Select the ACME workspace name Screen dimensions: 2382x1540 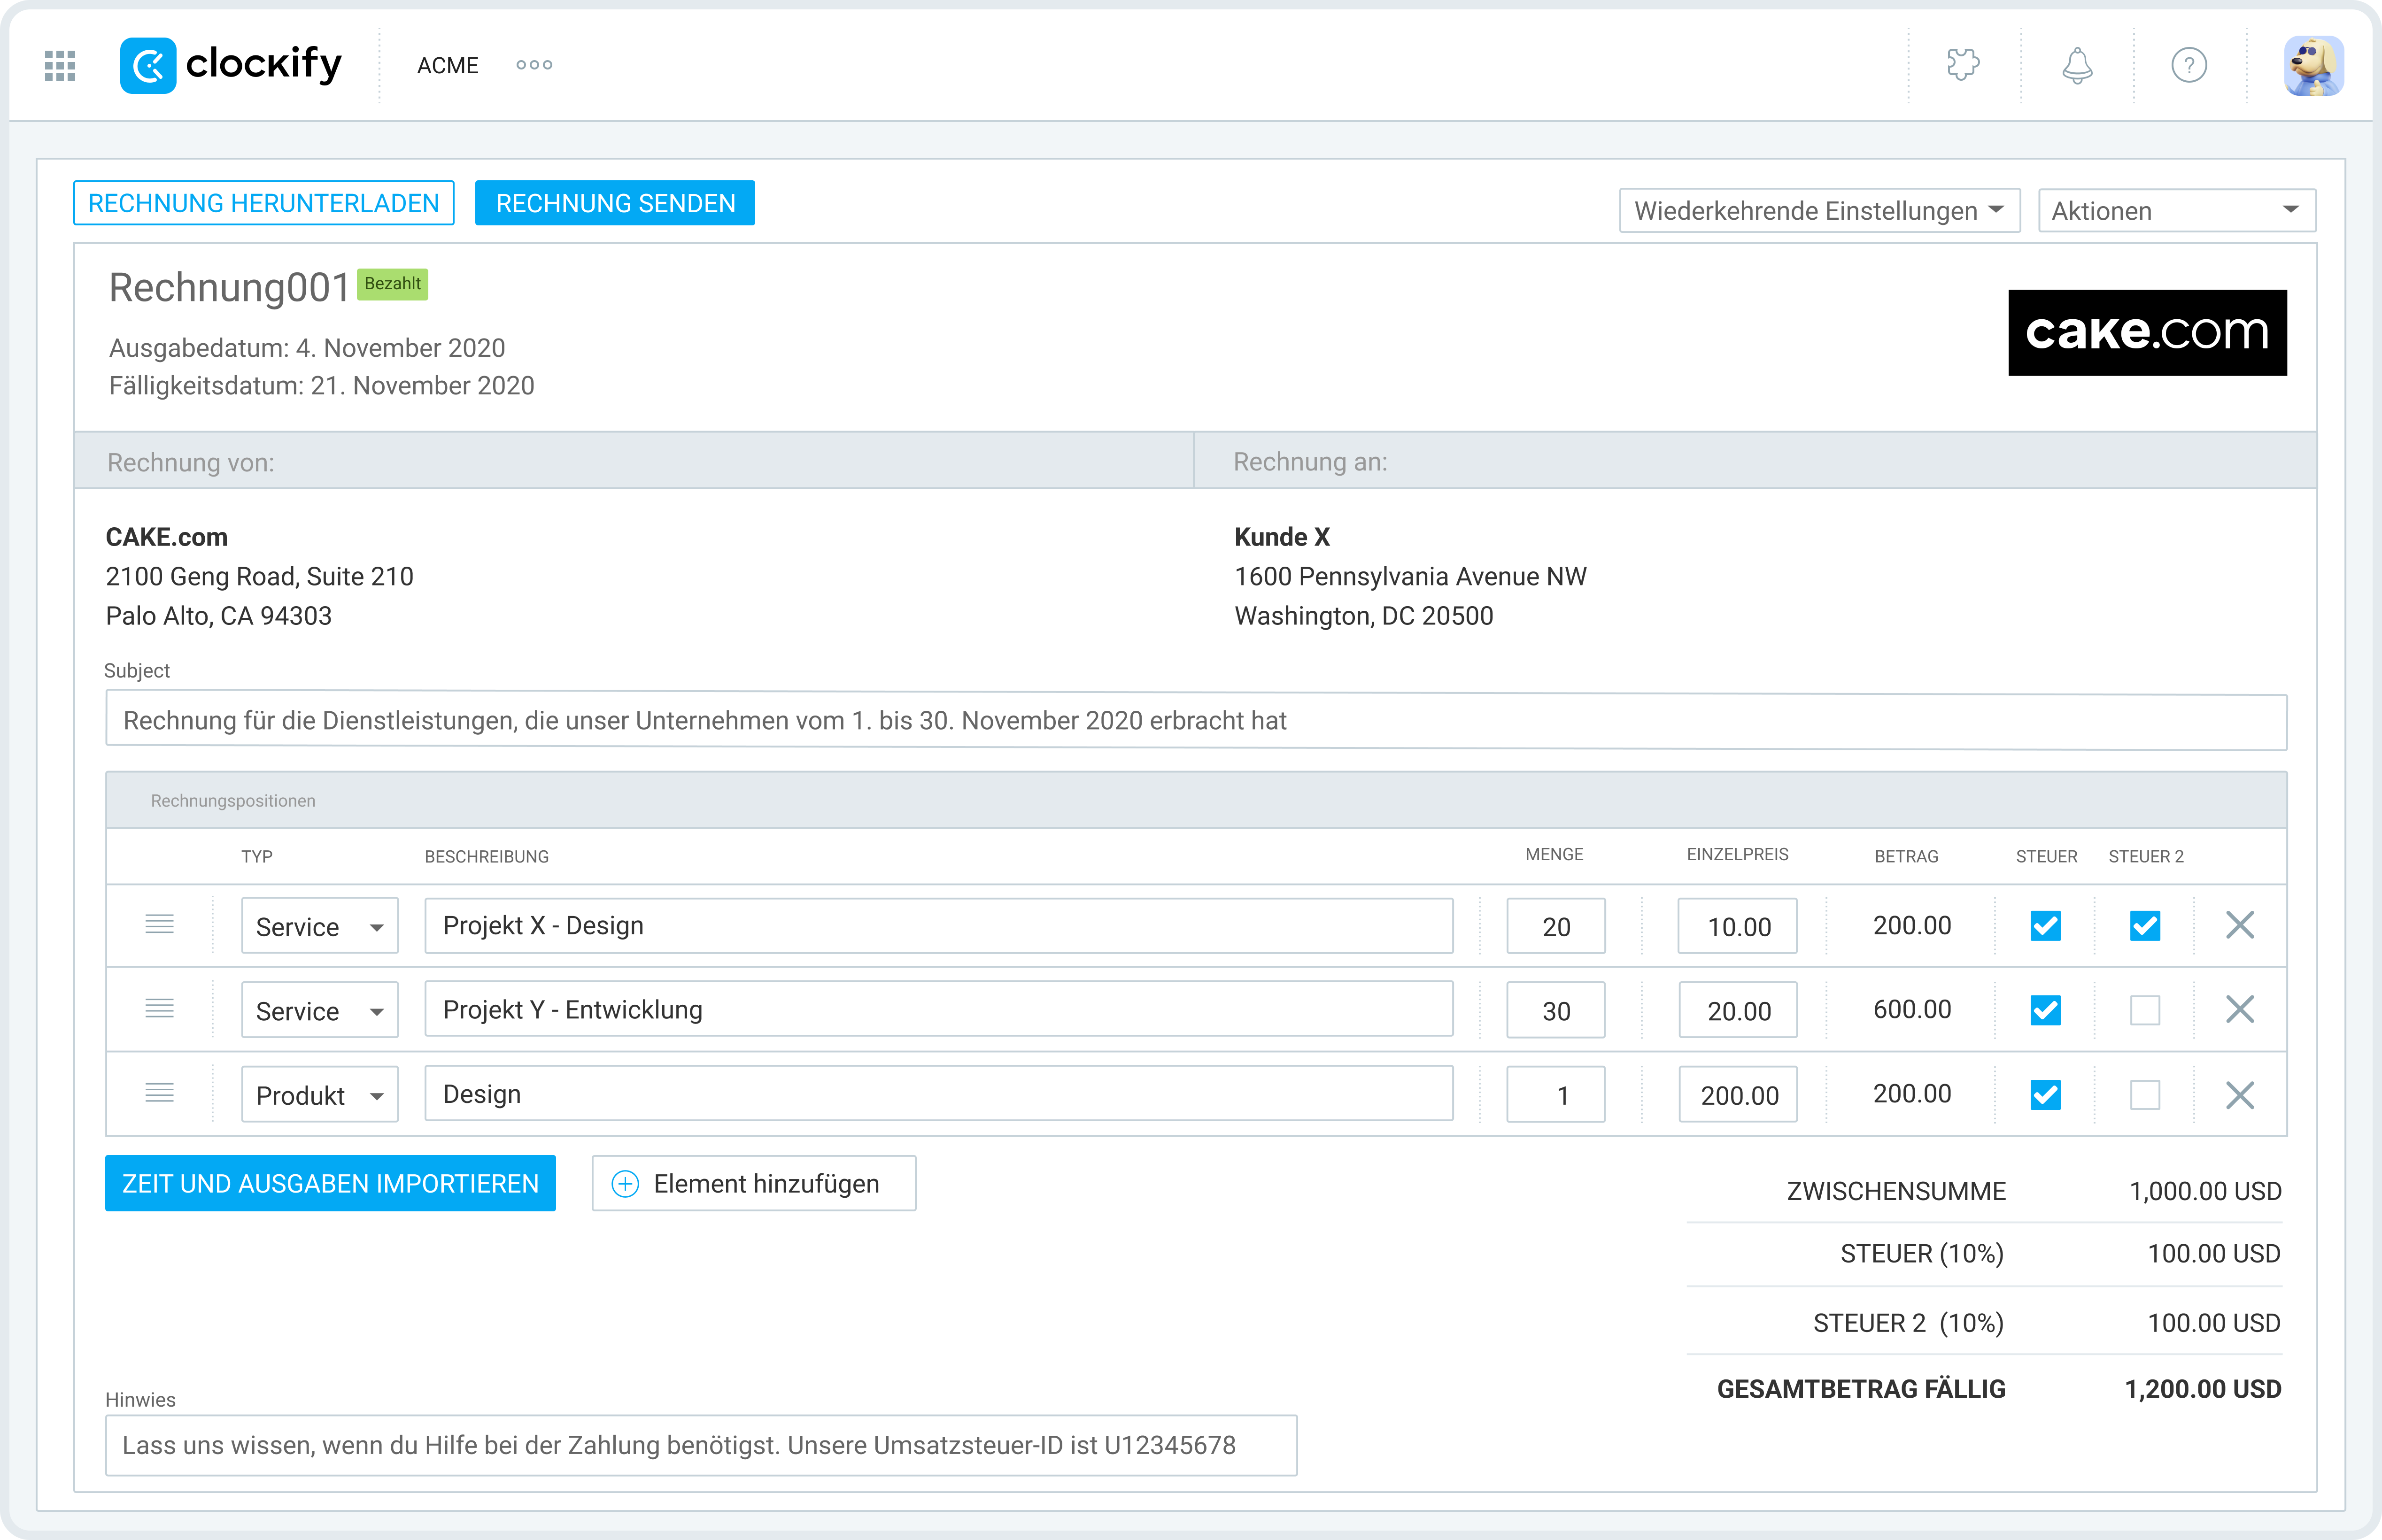pos(447,65)
